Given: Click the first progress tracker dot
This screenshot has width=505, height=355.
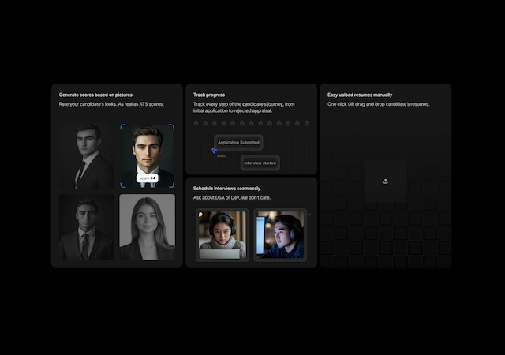Looking at the screenshot, I should coord(195,124).
